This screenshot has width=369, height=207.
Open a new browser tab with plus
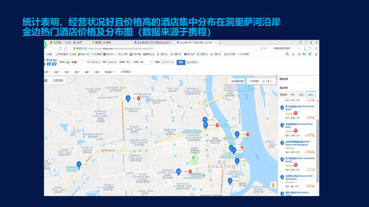point(220,42)
